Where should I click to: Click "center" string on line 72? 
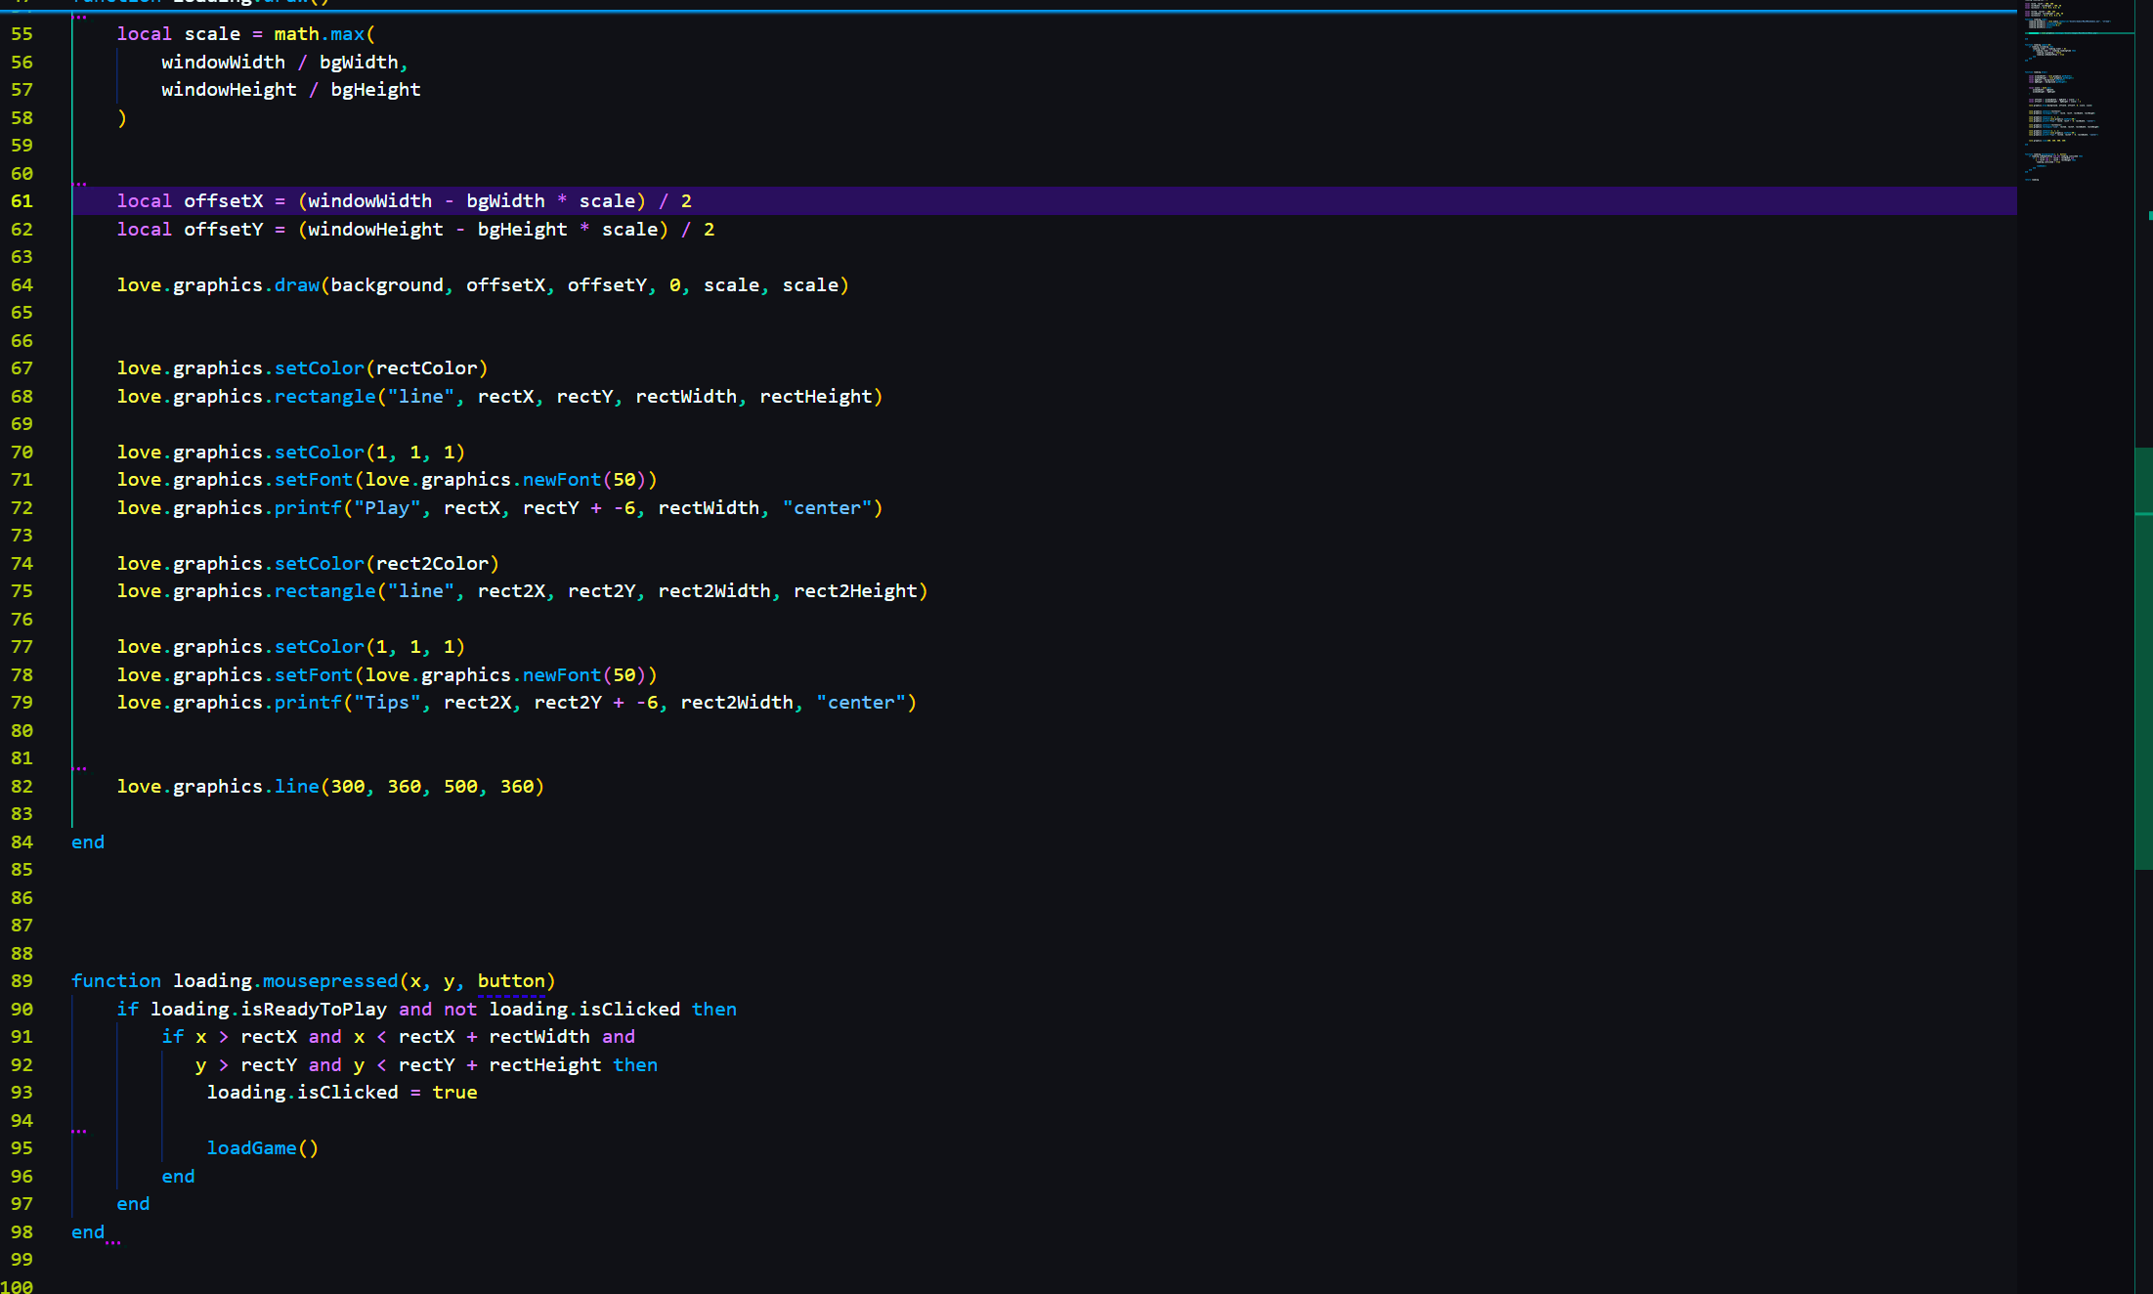(x=827, y=508)
